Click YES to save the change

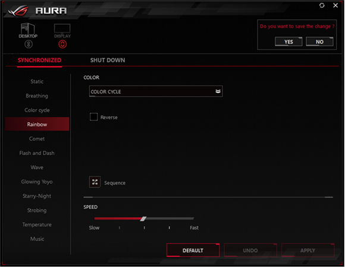click(x=288, y=42)
